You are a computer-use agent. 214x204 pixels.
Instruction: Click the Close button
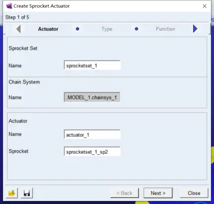[x=194, y=193]
